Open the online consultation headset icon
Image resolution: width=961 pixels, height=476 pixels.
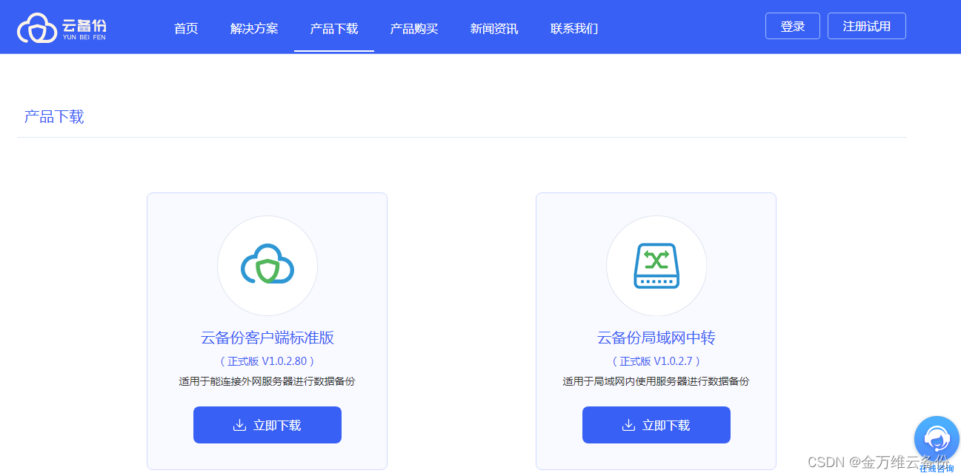937,438
